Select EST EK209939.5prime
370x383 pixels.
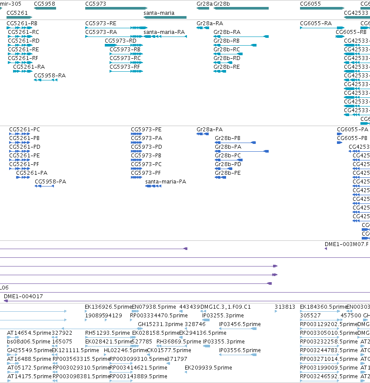click(x=186, y=372)
